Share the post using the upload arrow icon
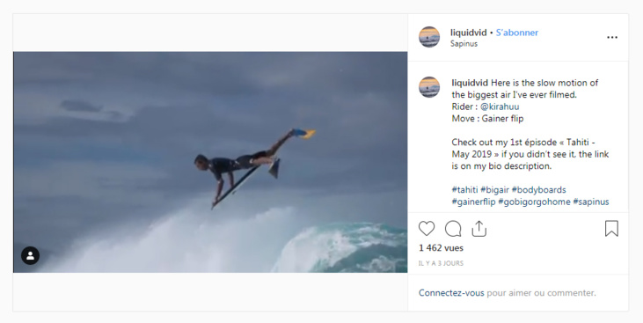This screenshot has height=323, width=643. click(x=479, y=229)
